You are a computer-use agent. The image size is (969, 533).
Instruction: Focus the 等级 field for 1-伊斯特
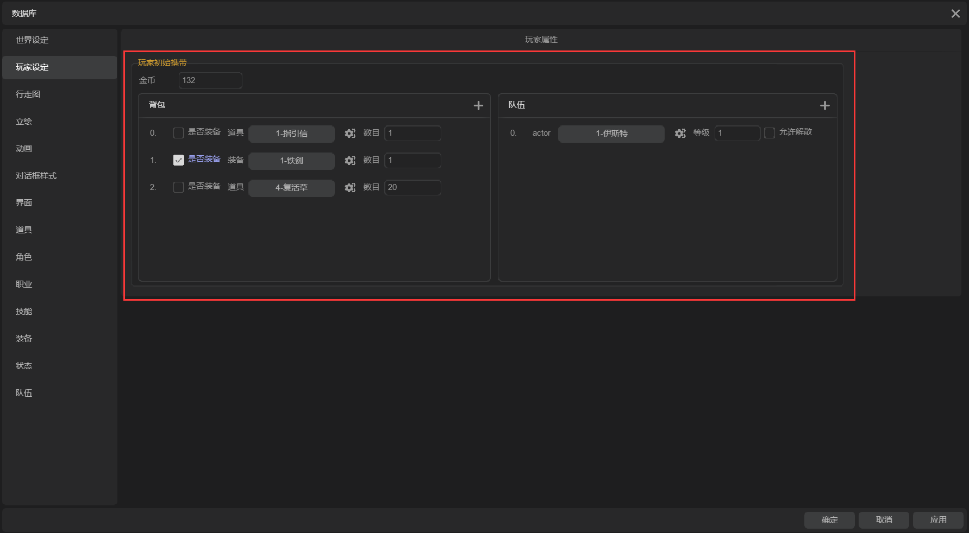pyautogui.click(x=737, y=134)
